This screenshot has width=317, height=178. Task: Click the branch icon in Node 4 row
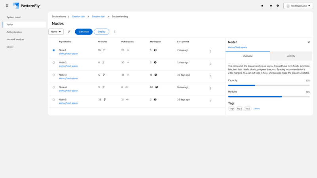tap(103, 87)
